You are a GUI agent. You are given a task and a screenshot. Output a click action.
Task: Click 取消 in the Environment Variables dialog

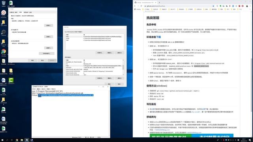click(x=119, y=84)
